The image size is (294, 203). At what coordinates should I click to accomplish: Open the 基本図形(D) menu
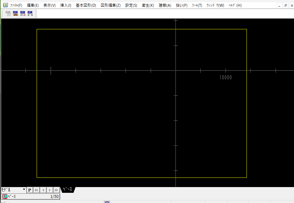click(x=86, y=5)
